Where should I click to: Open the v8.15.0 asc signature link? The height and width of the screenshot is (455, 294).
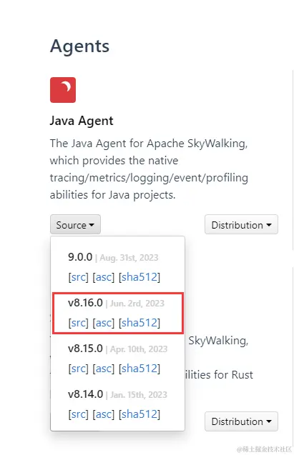tap(104, 369)
